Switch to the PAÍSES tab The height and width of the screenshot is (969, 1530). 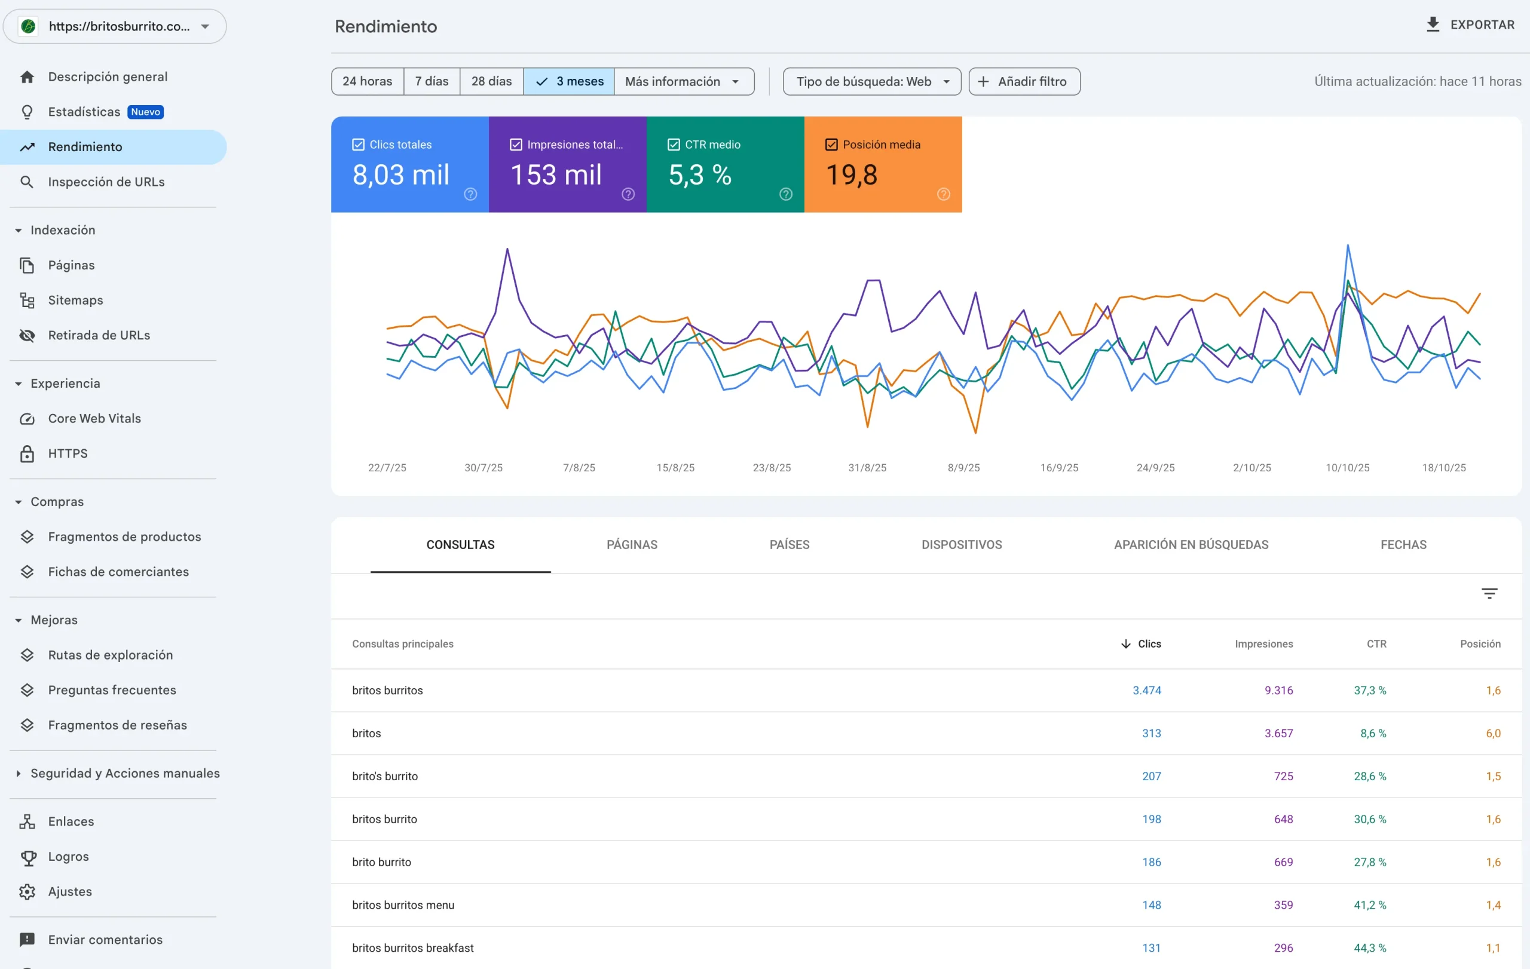click(x=790, y=544)
